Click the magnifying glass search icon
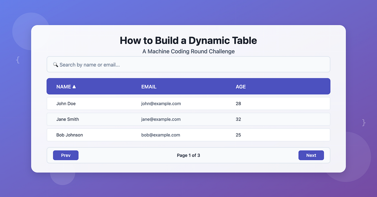Screen dimensions: 377x197 coord(56,65)
